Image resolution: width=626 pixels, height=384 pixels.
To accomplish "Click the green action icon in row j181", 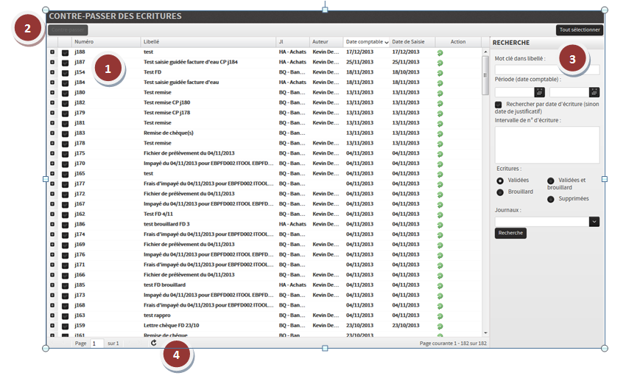I will [440, 124].
